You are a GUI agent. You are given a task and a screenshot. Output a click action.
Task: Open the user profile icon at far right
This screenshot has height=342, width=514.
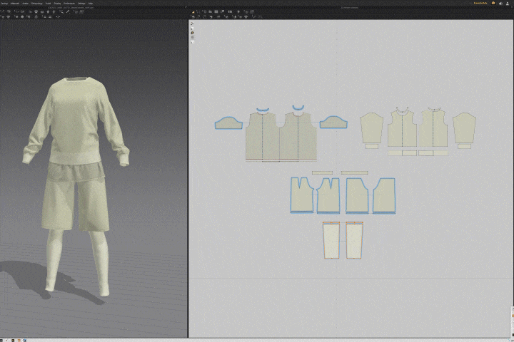[x=508, y=4]
